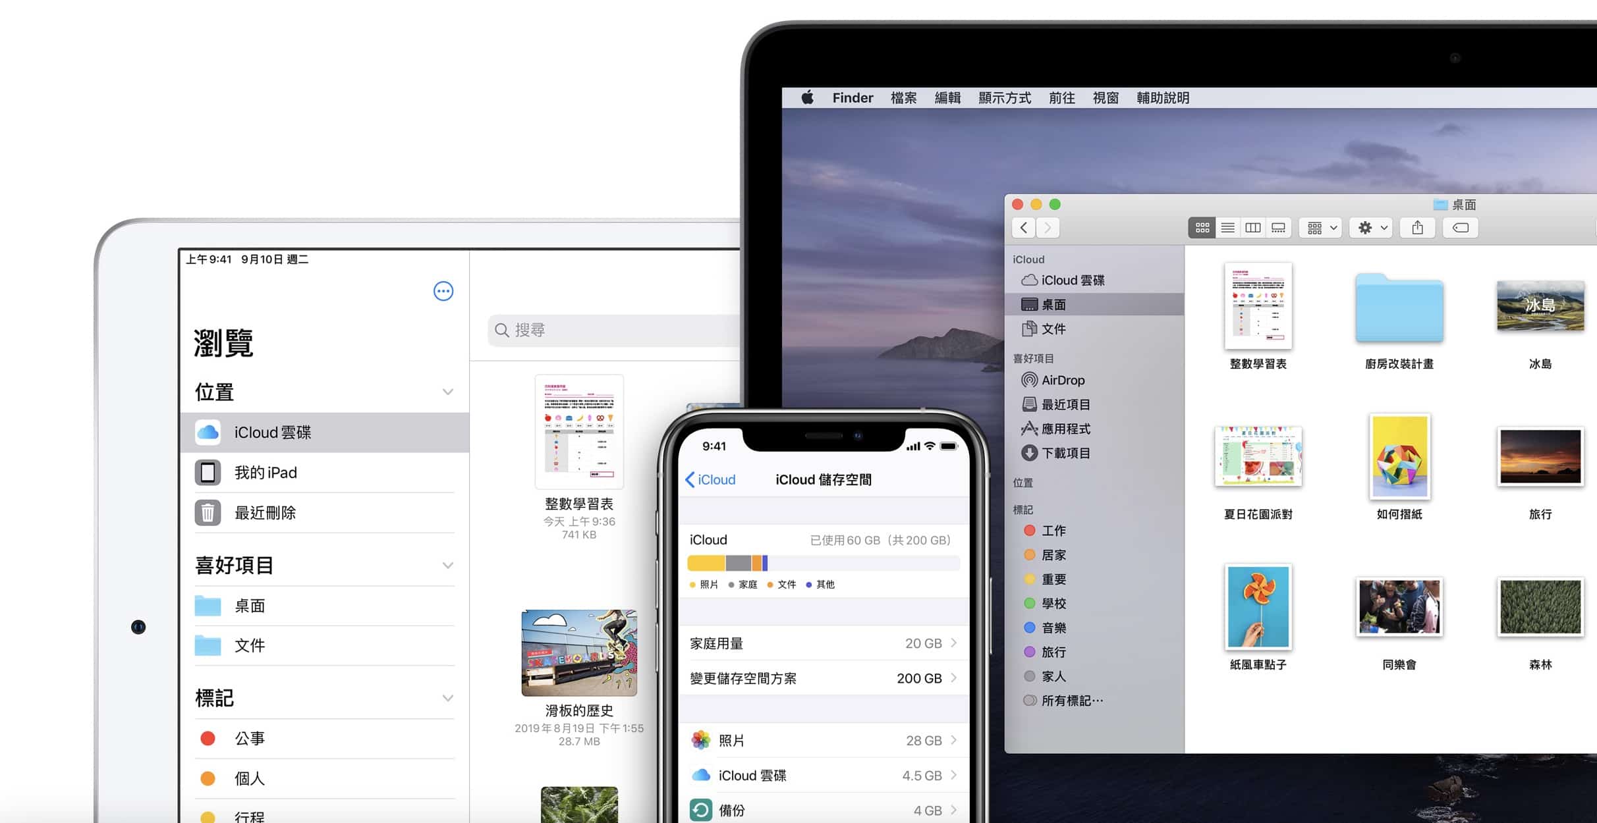Open the Finder menu

853,97
